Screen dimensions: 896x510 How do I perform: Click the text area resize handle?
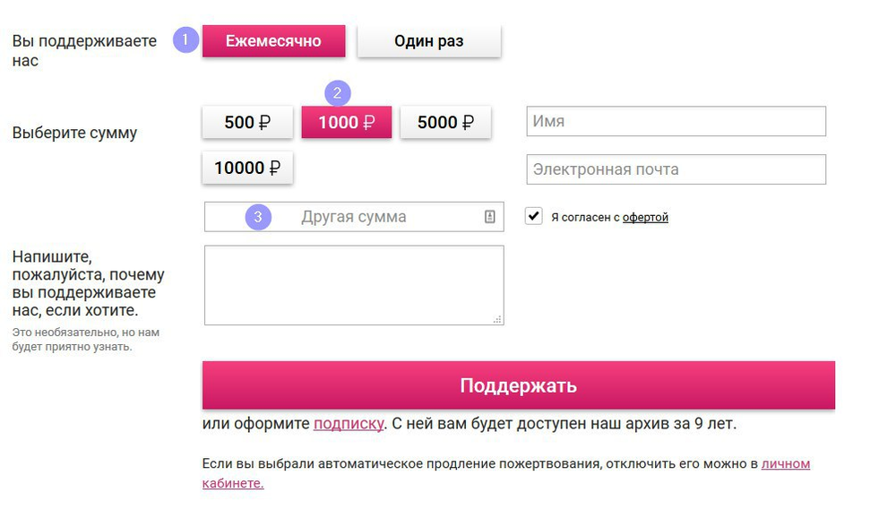[x=497, y=319]
